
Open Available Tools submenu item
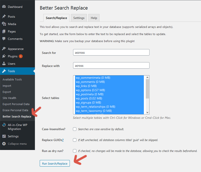12,79
